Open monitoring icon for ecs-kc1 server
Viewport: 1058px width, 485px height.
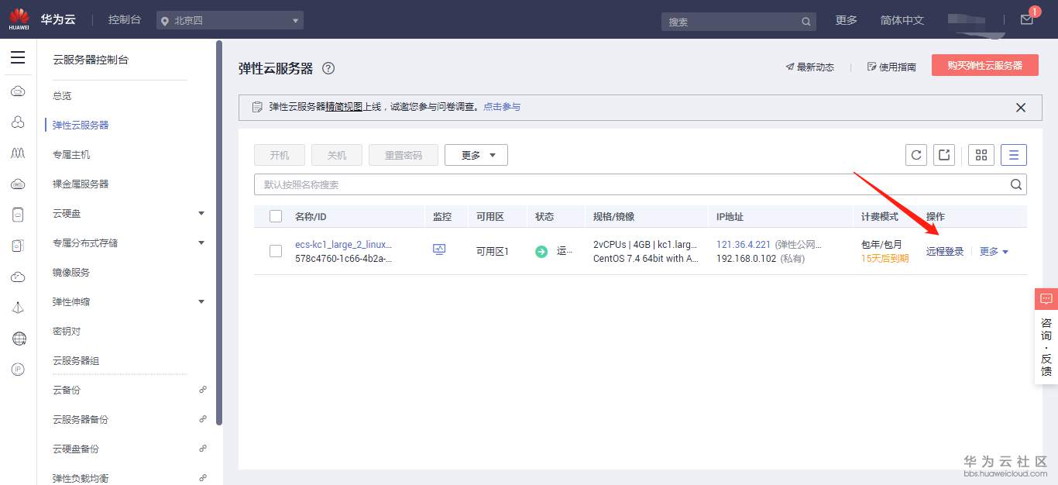[x=439, y=249]
